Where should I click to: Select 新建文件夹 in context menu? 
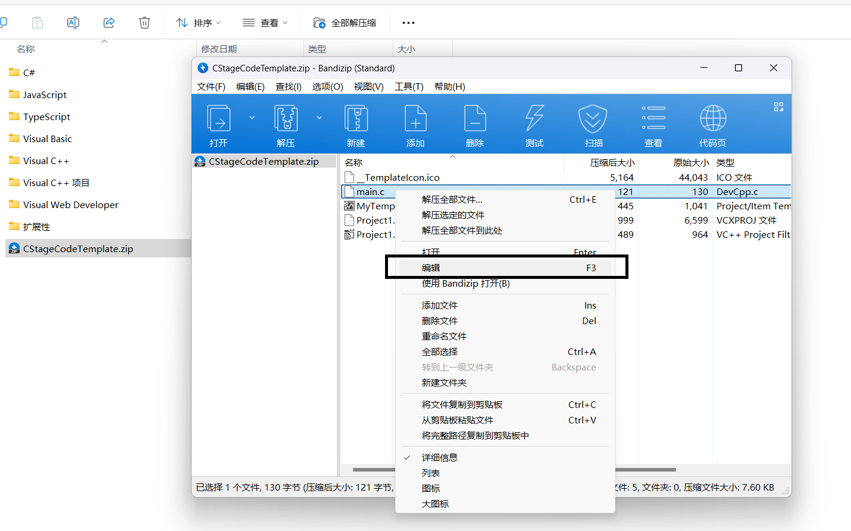click(x=505, y=383)
